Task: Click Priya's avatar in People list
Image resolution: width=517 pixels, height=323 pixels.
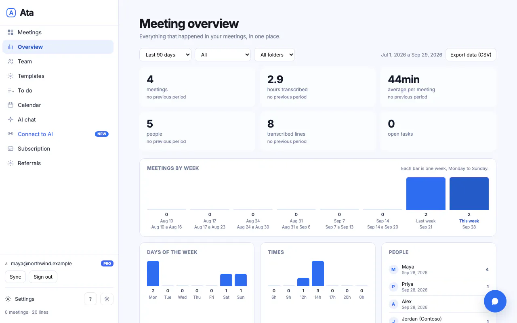Action: (394, 287)
